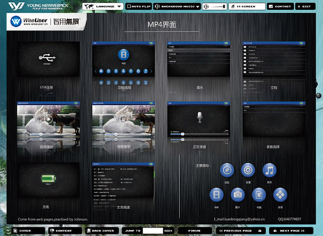The image size is (323, 236).
Task: Switch to 1:1 Screen view
Action: (x=247, y=6)
